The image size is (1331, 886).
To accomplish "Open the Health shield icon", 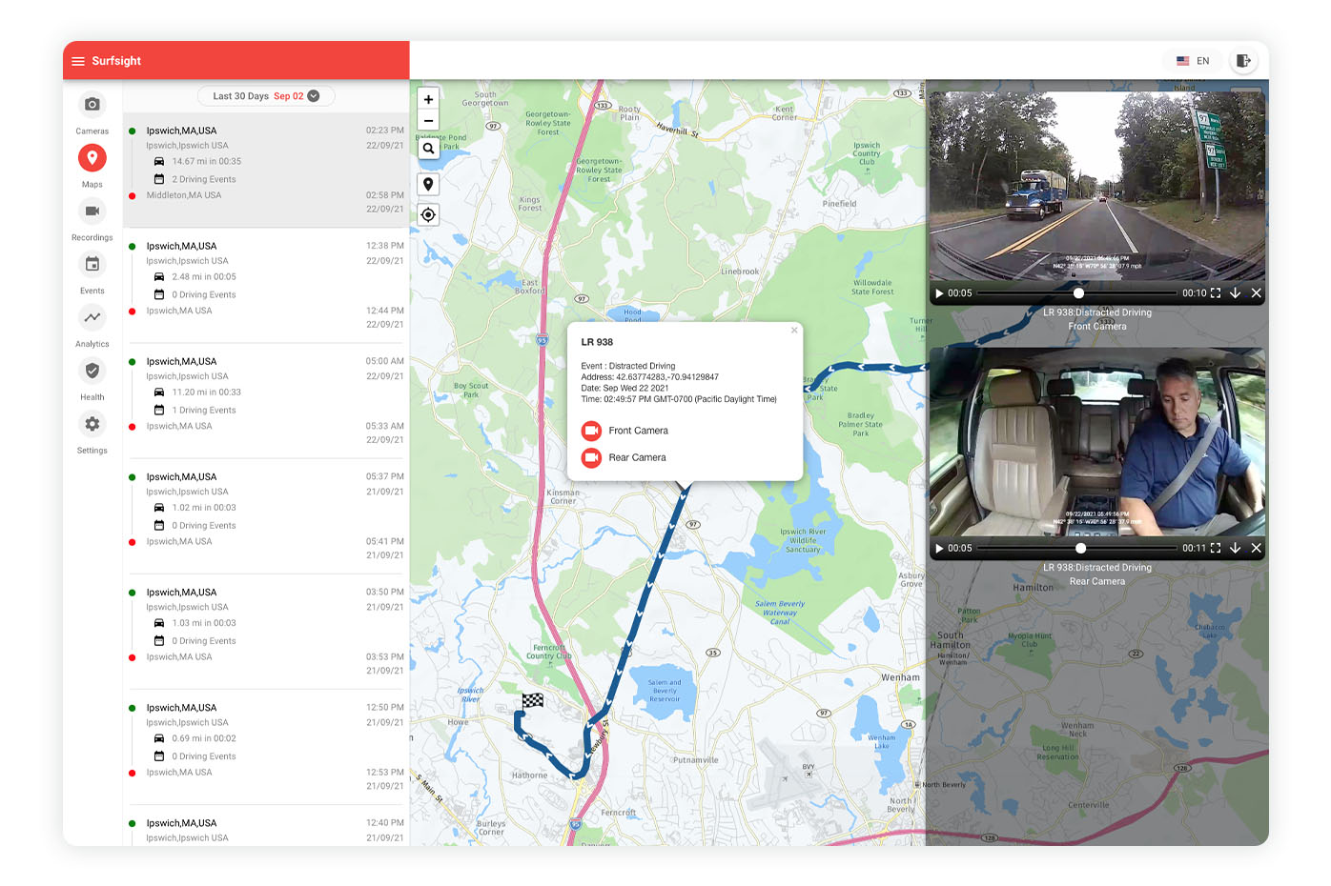I will click(x=92, y=372).
